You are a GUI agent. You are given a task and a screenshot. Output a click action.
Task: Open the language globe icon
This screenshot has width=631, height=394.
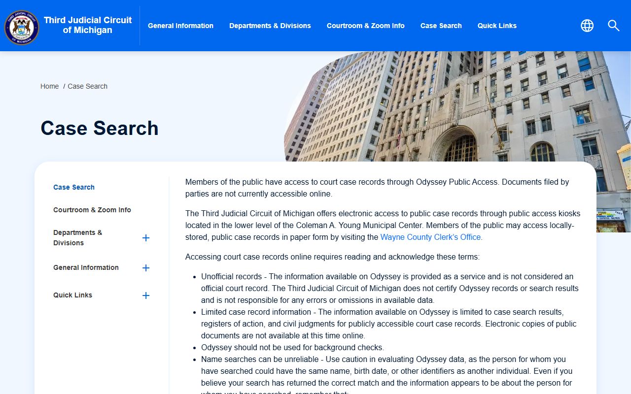pyautogui.click(x=587, y=26)
